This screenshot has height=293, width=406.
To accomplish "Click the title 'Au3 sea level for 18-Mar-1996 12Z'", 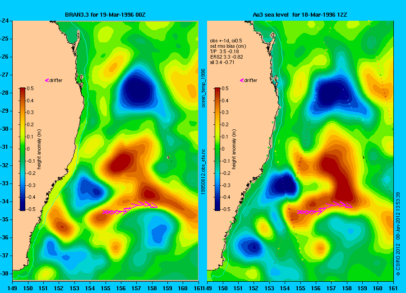I will point(300,15).
